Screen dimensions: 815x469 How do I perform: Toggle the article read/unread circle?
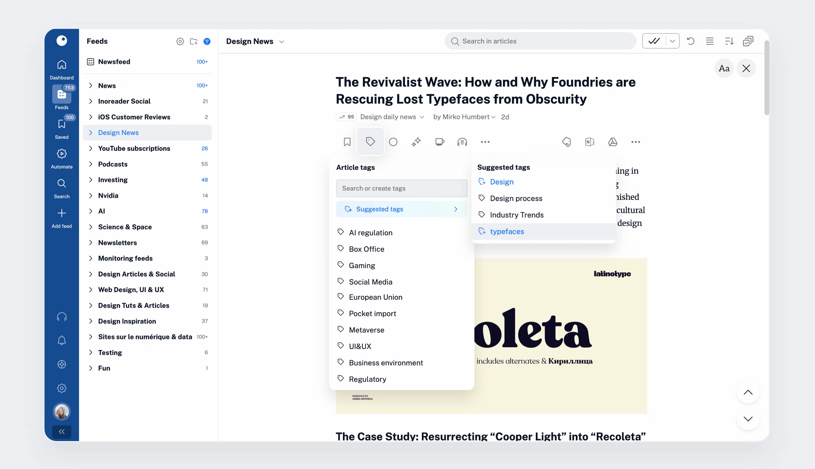click(393, 142)
